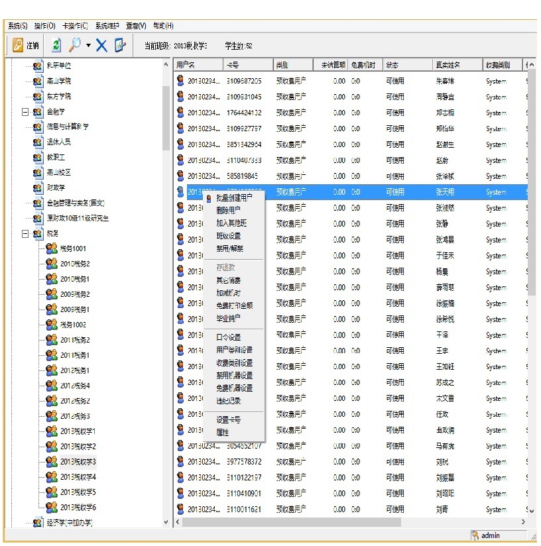Open the 卡操作(C) menu
Image resolution: width=541 pixels, height=546 pixels.
coord(74,26)
